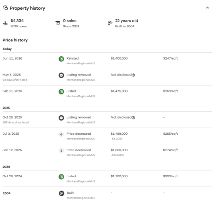Click the down-arrow icon for Jul 3, 2025
Image resolution: width=212 pixels, height=201 pixels.
tap(61, 134)
